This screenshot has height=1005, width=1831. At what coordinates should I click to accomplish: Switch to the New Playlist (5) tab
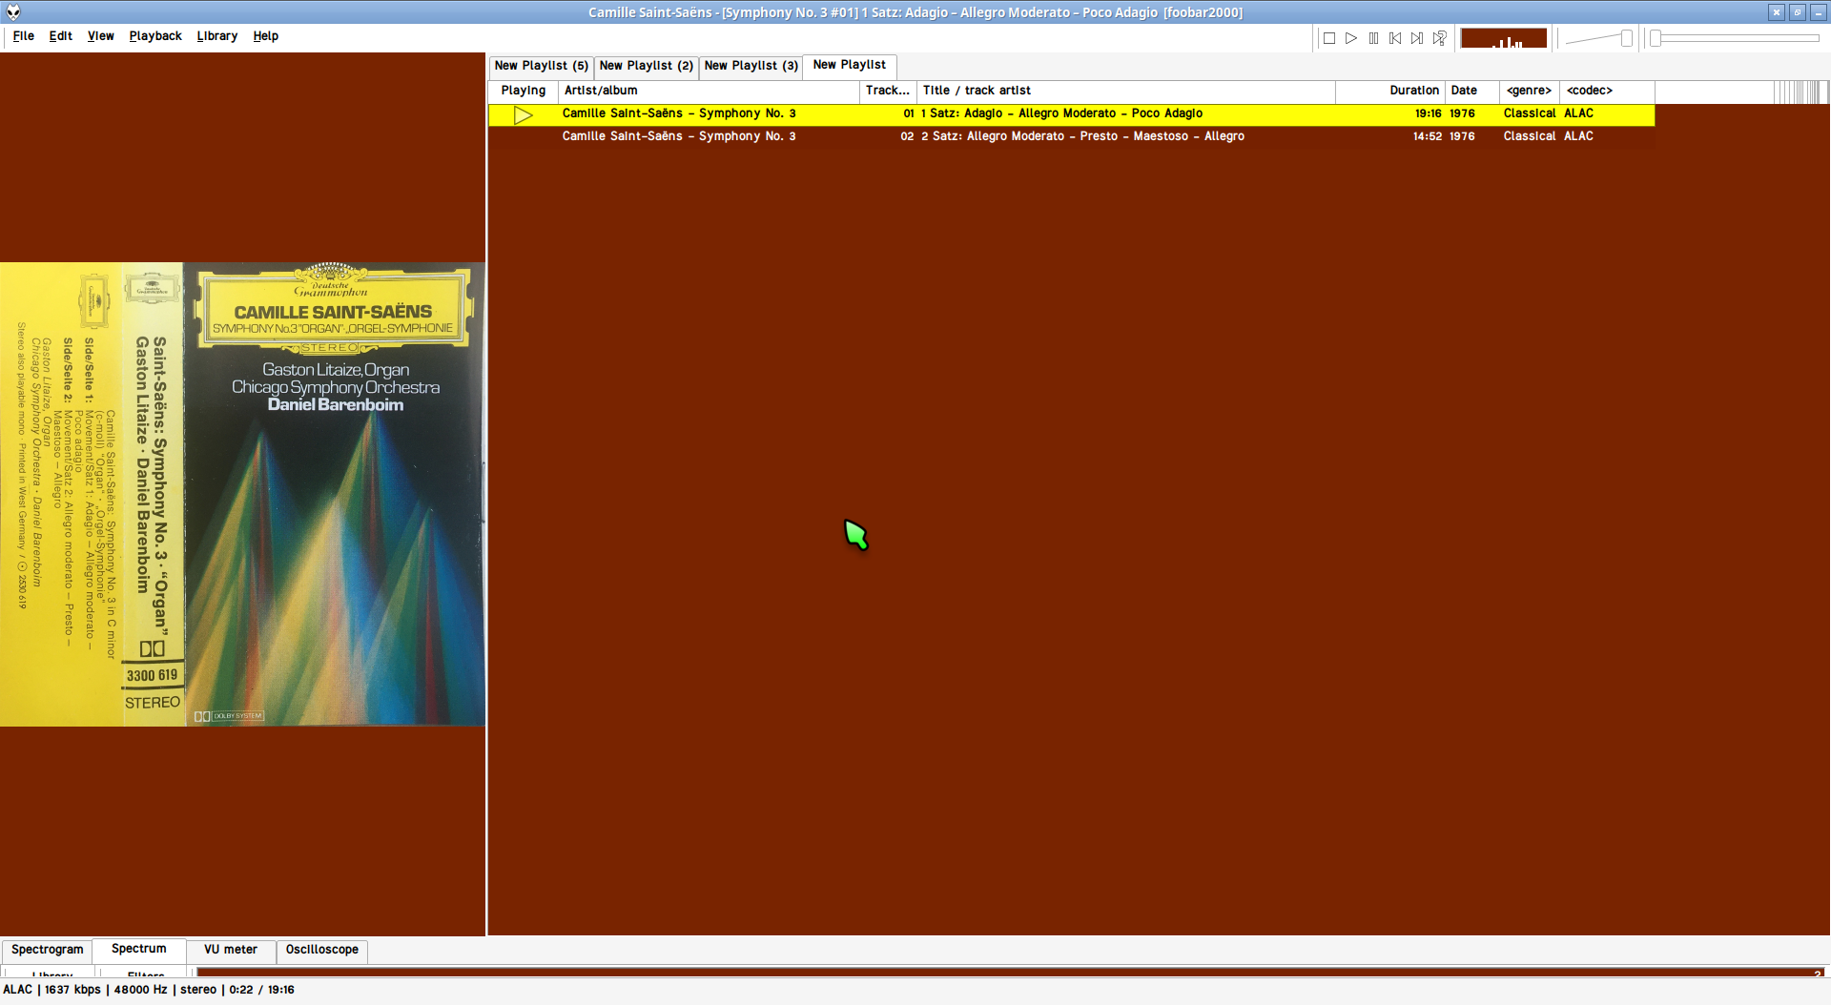(541, 66)
